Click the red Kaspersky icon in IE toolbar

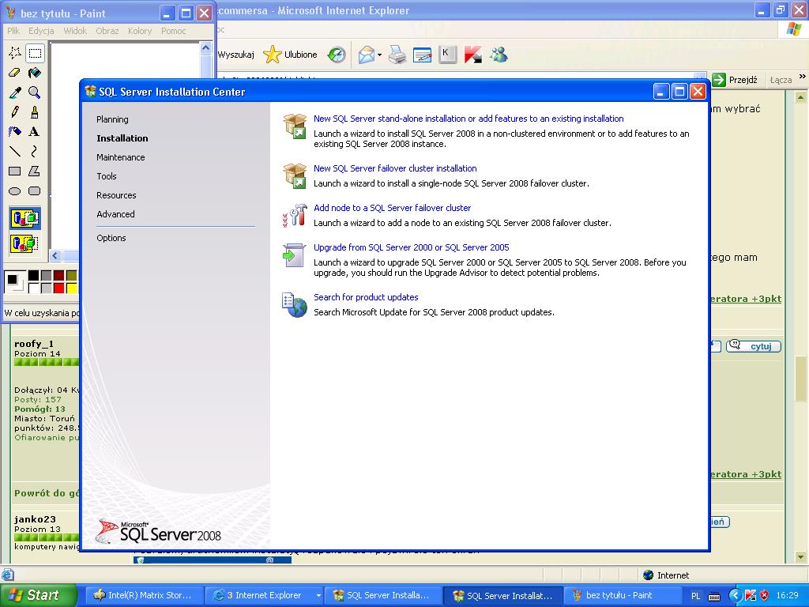(x=472, y=55)
